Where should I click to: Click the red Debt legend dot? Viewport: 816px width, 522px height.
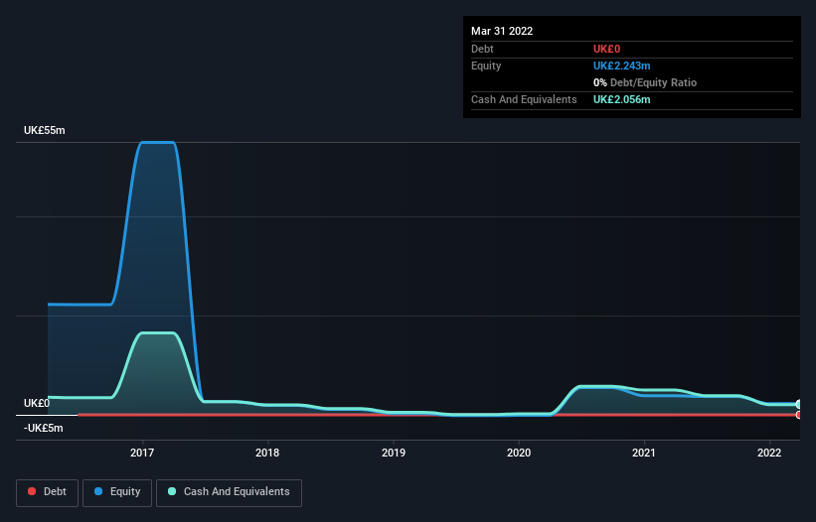(32, 491)
